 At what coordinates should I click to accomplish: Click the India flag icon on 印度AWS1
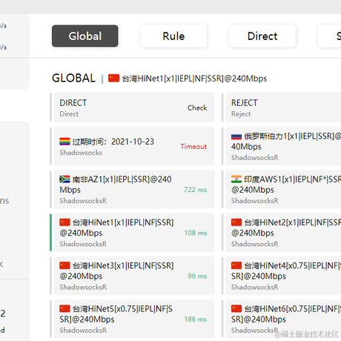(236, 179)
